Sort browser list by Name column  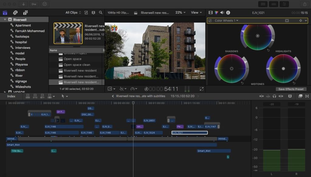coord(75,50)
